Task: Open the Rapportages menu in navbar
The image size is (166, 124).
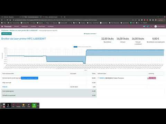Action: (42, 27)
